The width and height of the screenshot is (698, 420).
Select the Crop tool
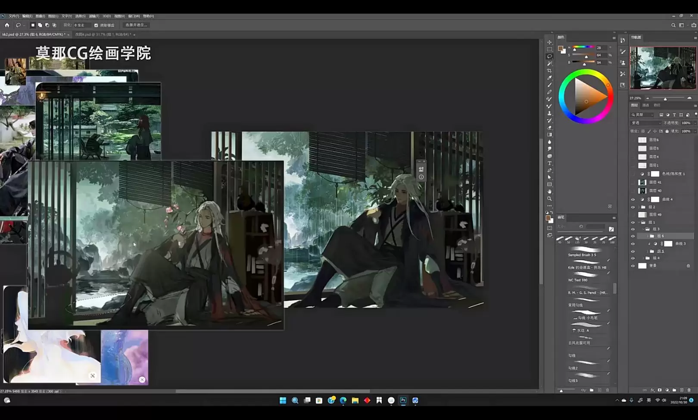(x=549, y=71)
